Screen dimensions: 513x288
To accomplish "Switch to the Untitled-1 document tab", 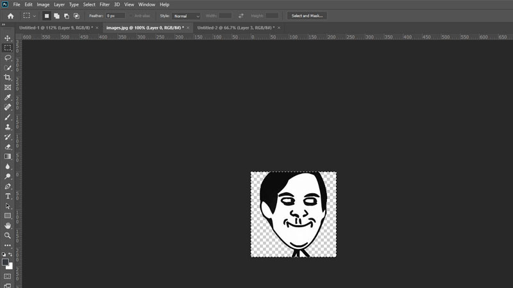I will [x=56, y=28].
